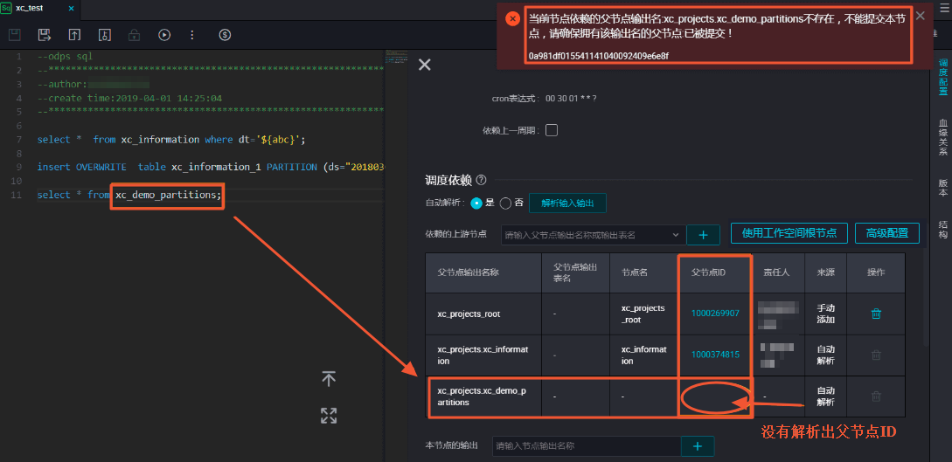Image resolution: width=952 pixels, height=462 pixels.
Task: Click the fullscreen expand arrows icon
Action: 329,416
